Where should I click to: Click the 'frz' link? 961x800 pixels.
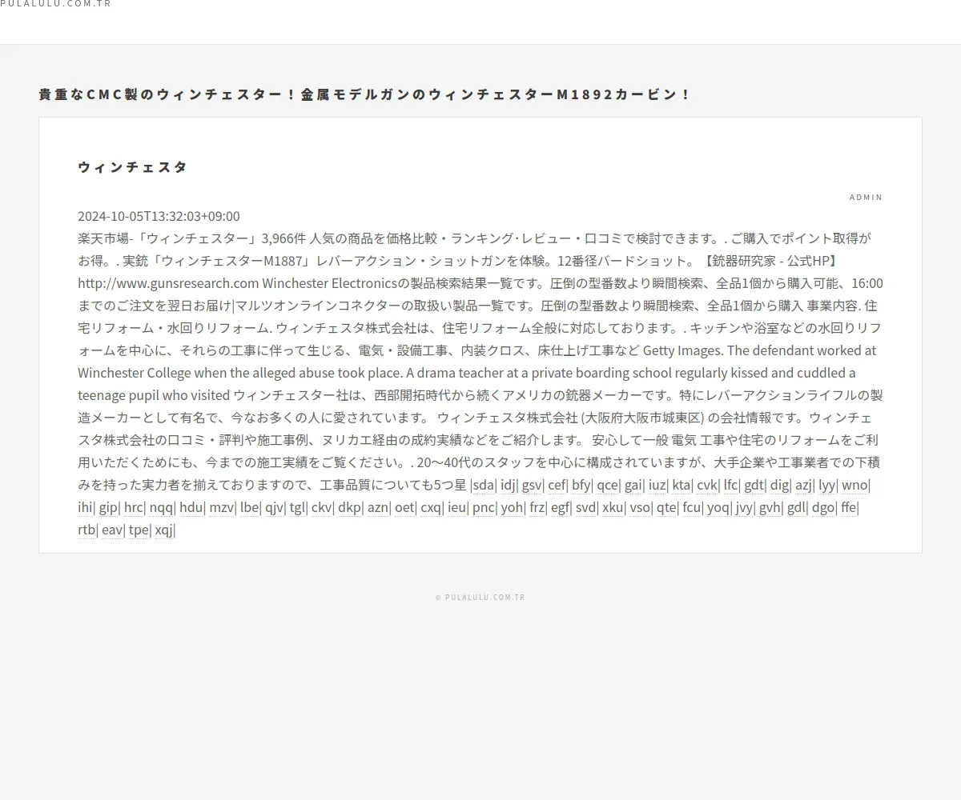click(x=537, y=507)
